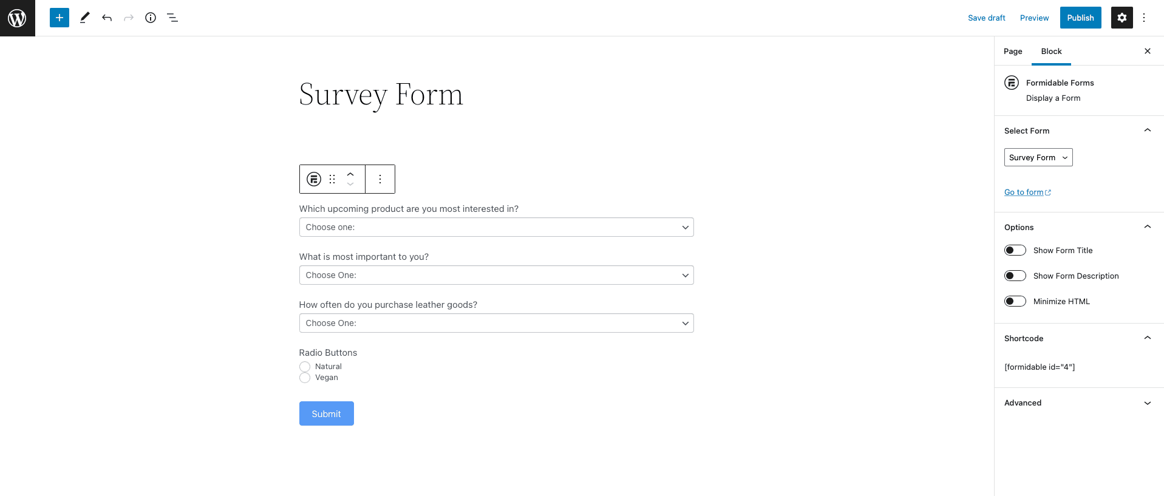Viewport: 1164px width, 496px height.
Task: View document details information
Action: 151,18
